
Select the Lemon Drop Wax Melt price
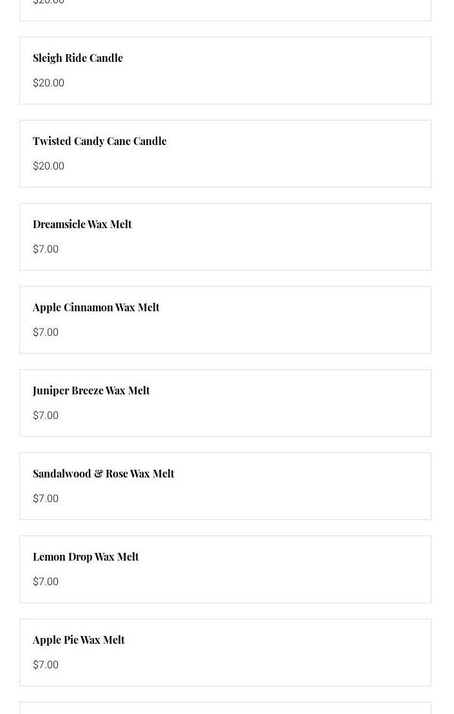(x=46, y=582)
